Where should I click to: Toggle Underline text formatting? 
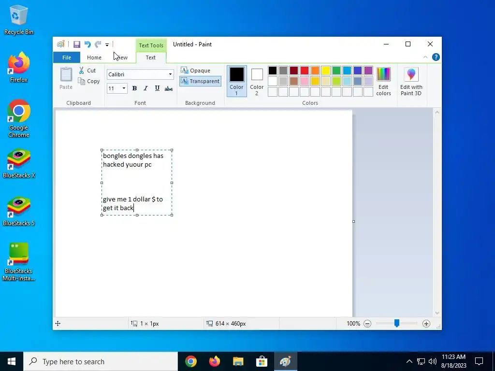coord(157,89)
